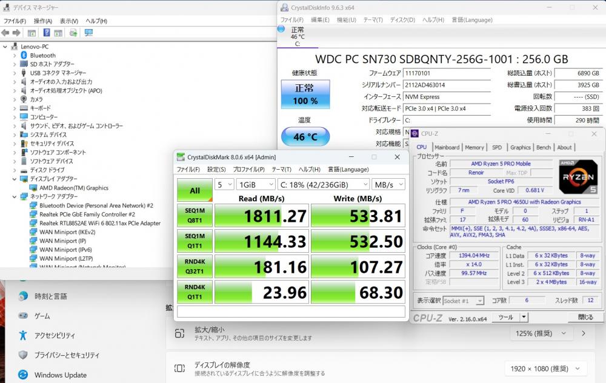Click the back arrow in Device Manager toolbar
The height and width of the screenshot is (383, 606).
coord(5,33)
